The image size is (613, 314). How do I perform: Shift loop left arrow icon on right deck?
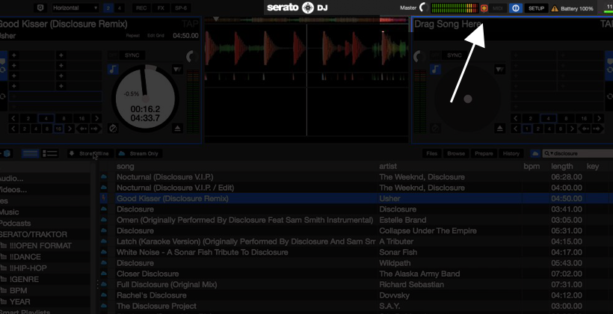pyautogui.click(x=585, y=129)
